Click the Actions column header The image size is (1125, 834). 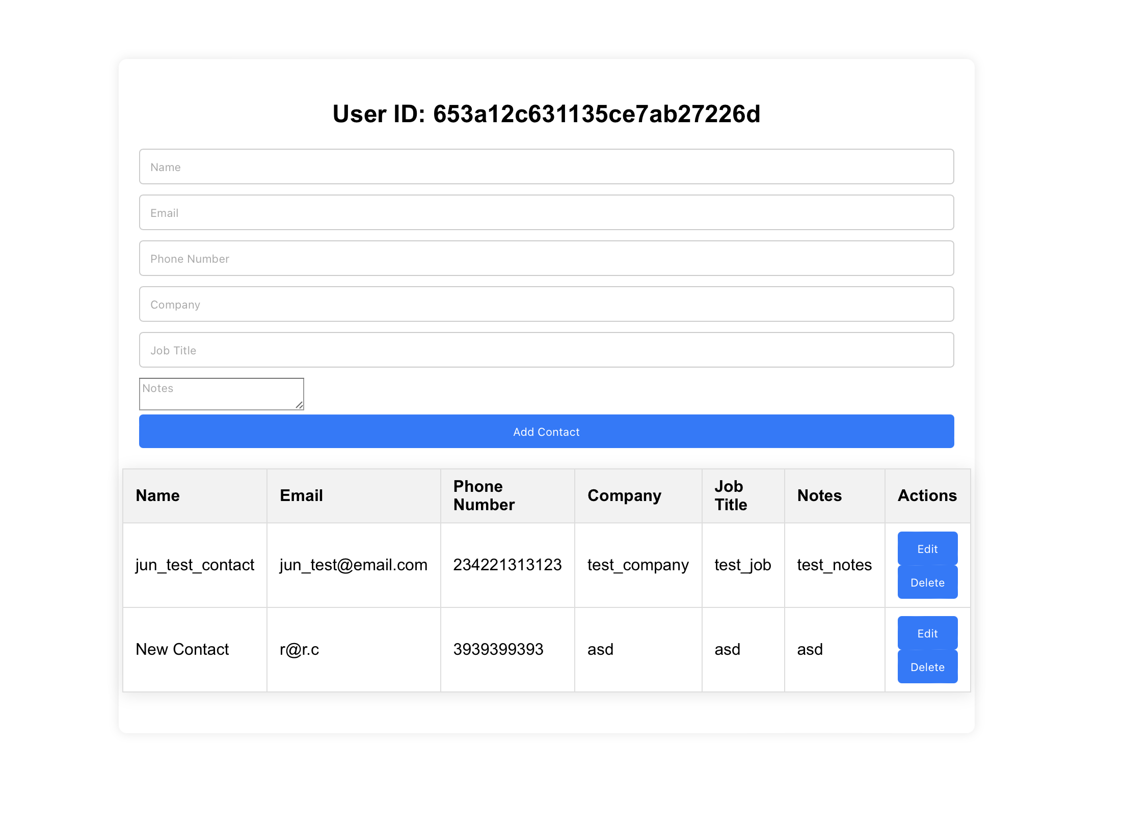(x=927, y=495)
